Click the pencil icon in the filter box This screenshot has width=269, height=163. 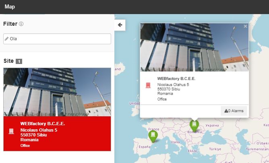(x=6, y=39)
